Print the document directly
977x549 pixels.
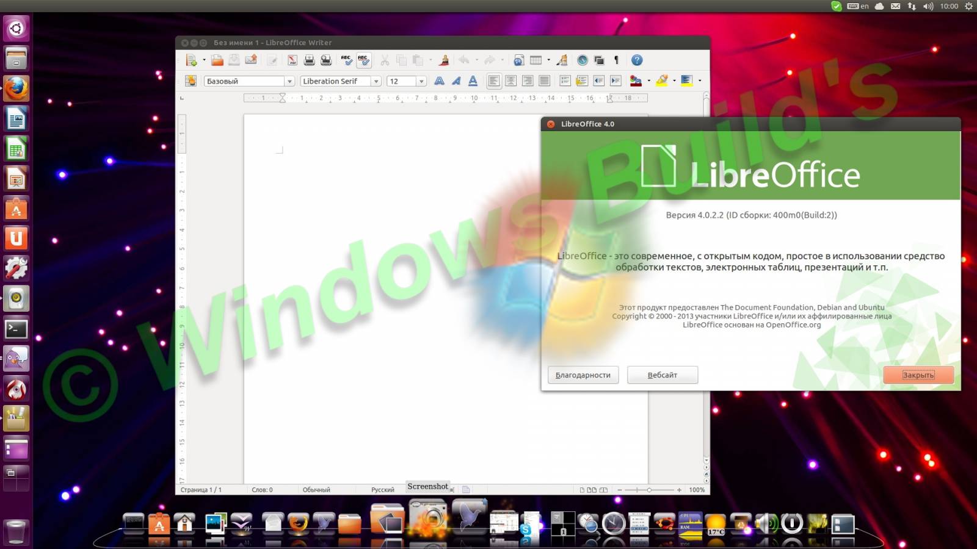click(x=309, y=60)
